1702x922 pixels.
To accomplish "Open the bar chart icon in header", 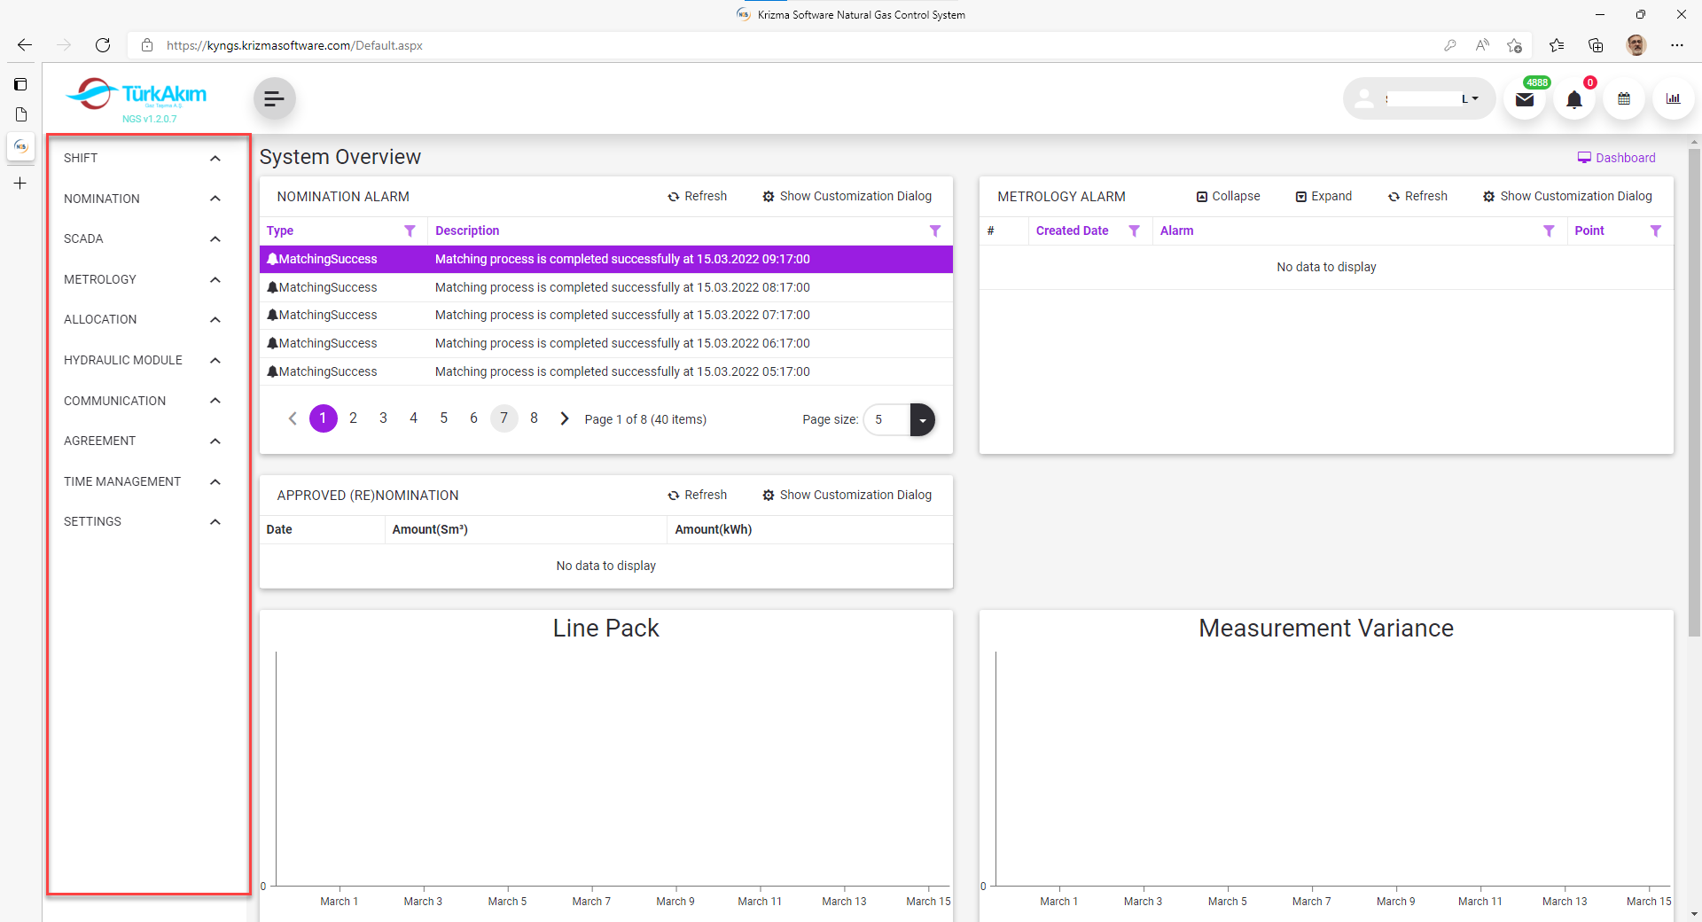I will click(1673, 99).
